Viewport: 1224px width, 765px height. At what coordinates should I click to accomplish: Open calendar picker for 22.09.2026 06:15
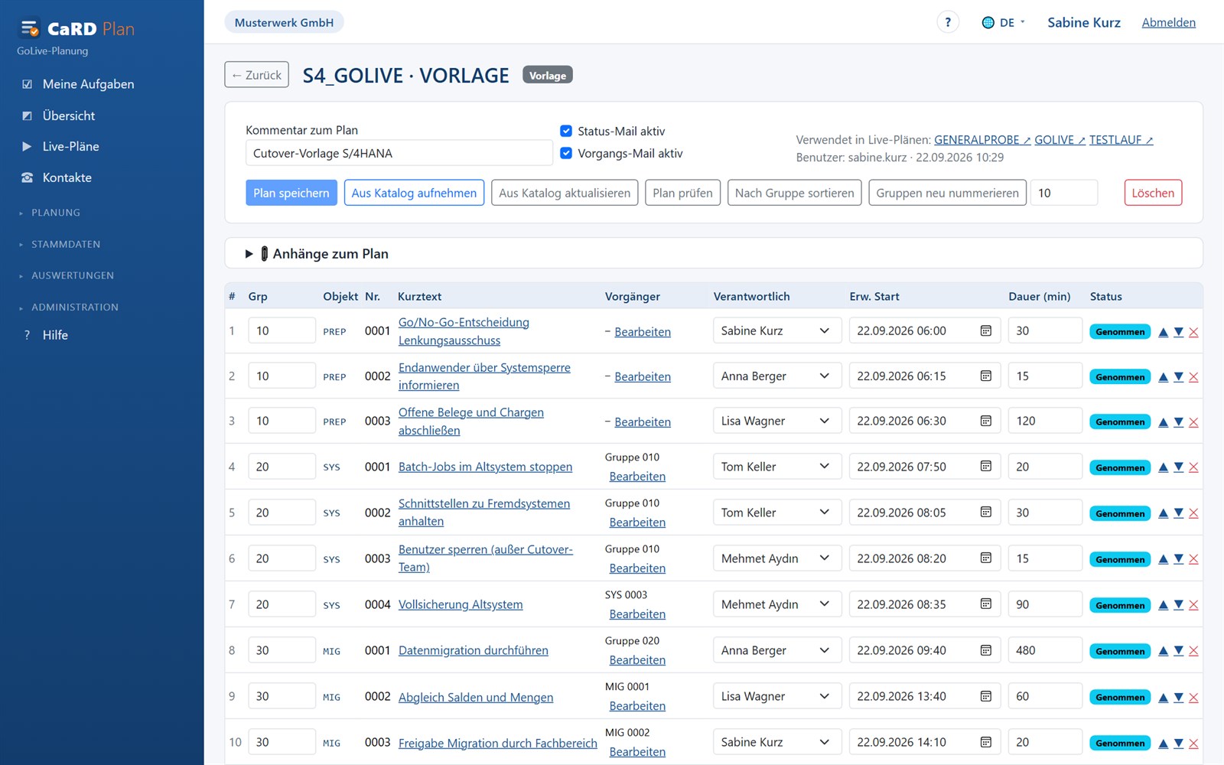(986, 376)
